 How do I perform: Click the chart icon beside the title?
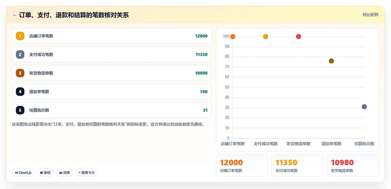(x=14, y=15)
